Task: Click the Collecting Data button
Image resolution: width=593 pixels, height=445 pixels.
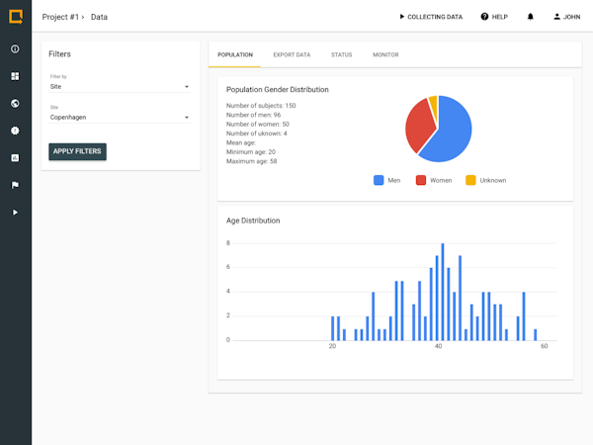Action: pyautogui.click(x=431, y=17)
